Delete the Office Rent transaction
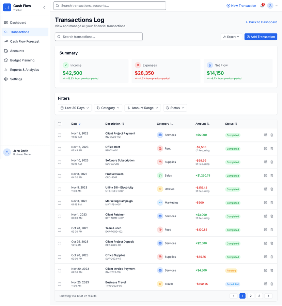Screen dimensions: 282x306 (272, 149)
